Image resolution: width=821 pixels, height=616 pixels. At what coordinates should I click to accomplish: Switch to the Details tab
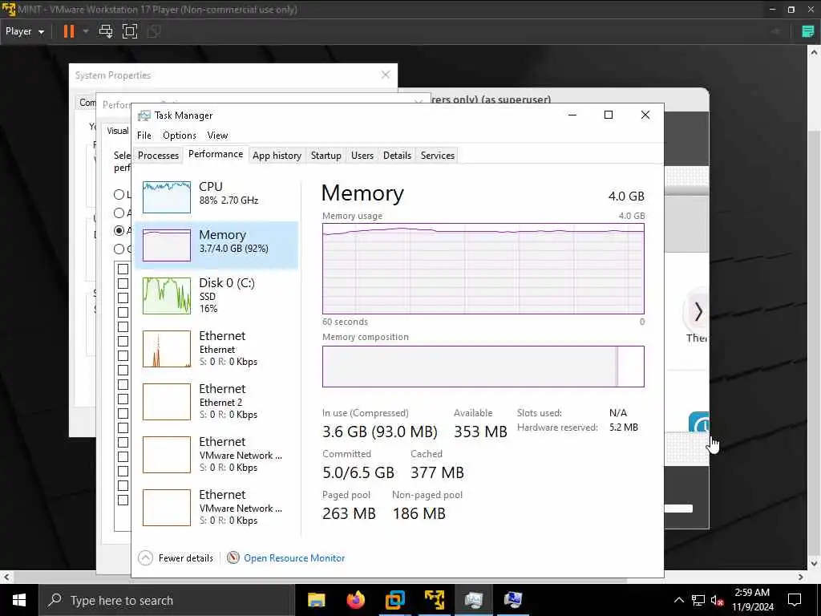coord(397,156)
